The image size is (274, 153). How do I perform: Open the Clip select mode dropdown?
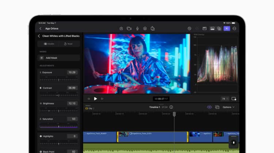(90, 108)
